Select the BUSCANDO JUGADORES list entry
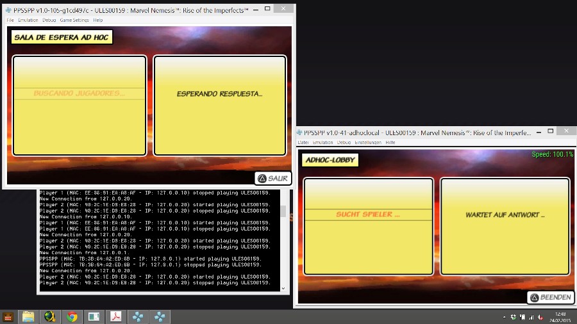 click(x=79, y=93)
